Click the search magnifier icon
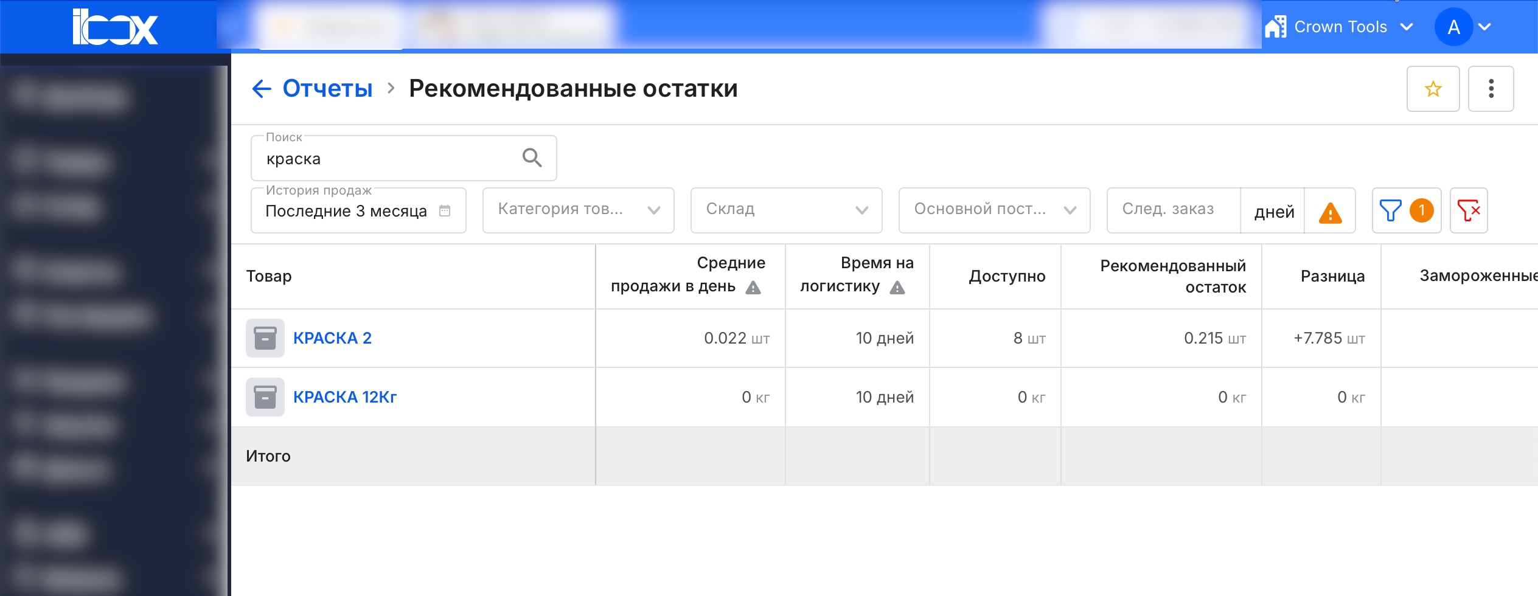The image size is (1538, 596). point(532,158)
